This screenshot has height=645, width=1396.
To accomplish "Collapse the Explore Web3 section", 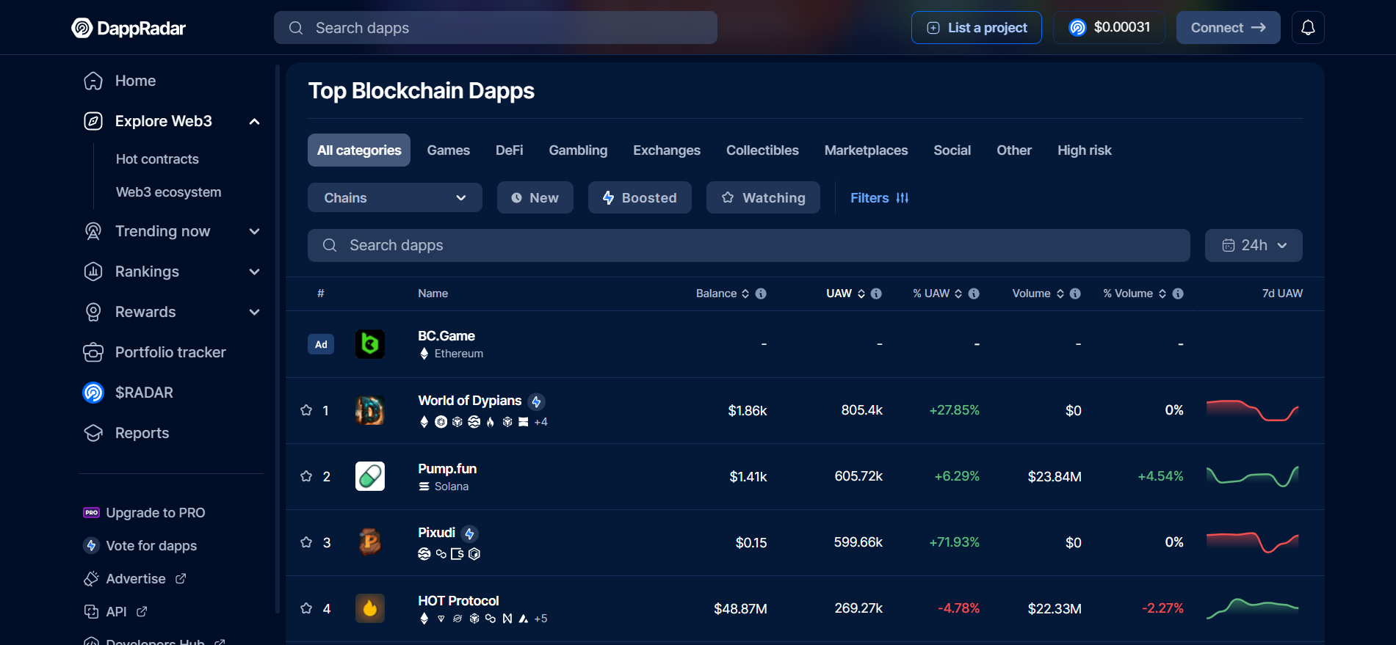I will (254, 121).
